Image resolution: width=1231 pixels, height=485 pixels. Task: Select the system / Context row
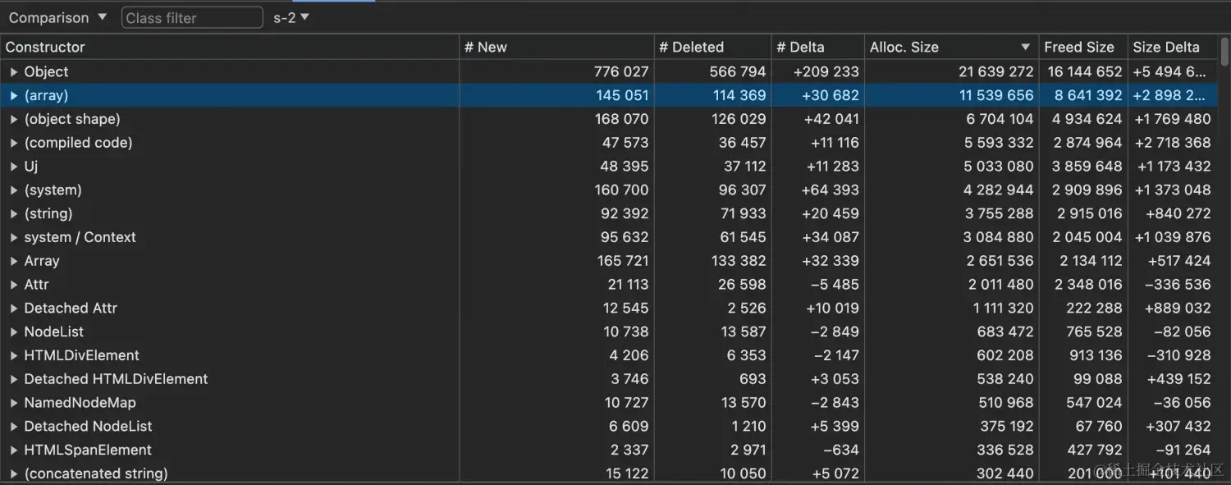click(80, 237)
